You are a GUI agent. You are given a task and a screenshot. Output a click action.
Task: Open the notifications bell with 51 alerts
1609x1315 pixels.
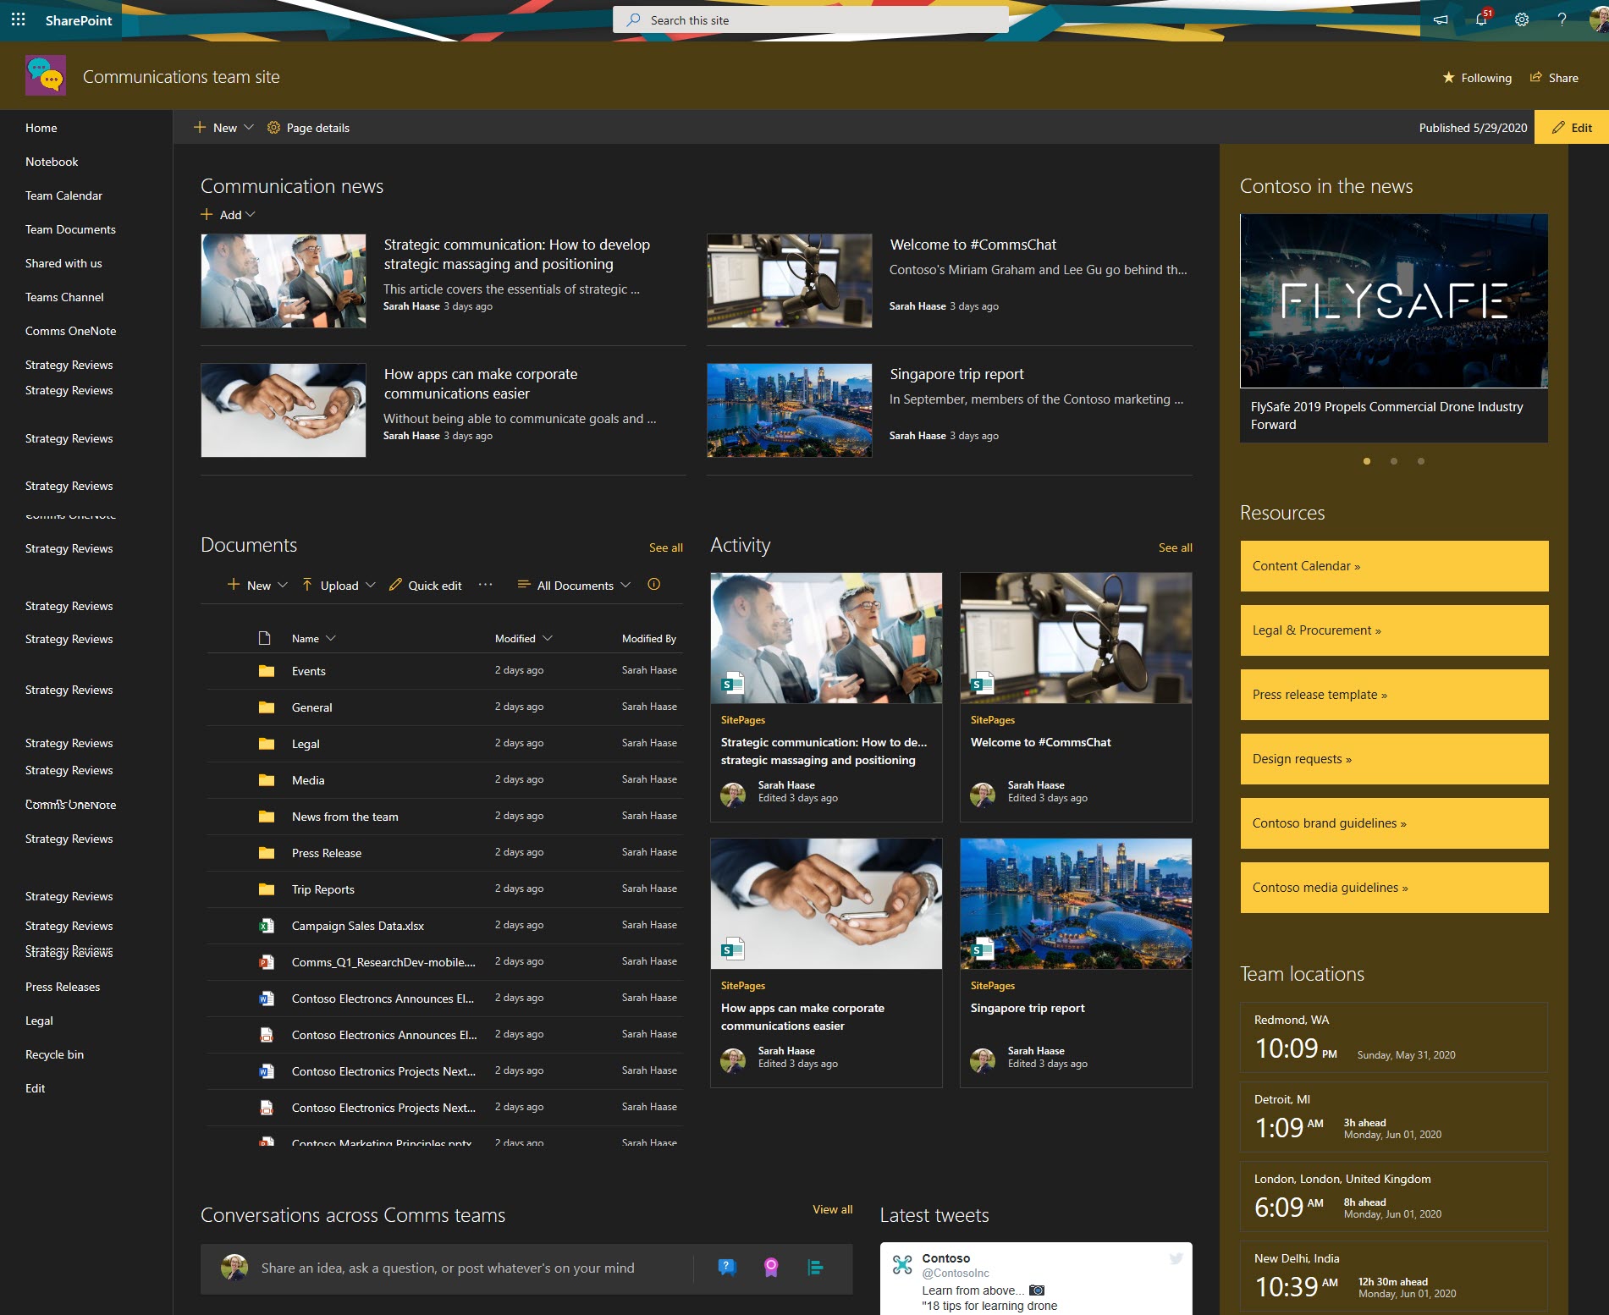click(x=1480, y=19)
